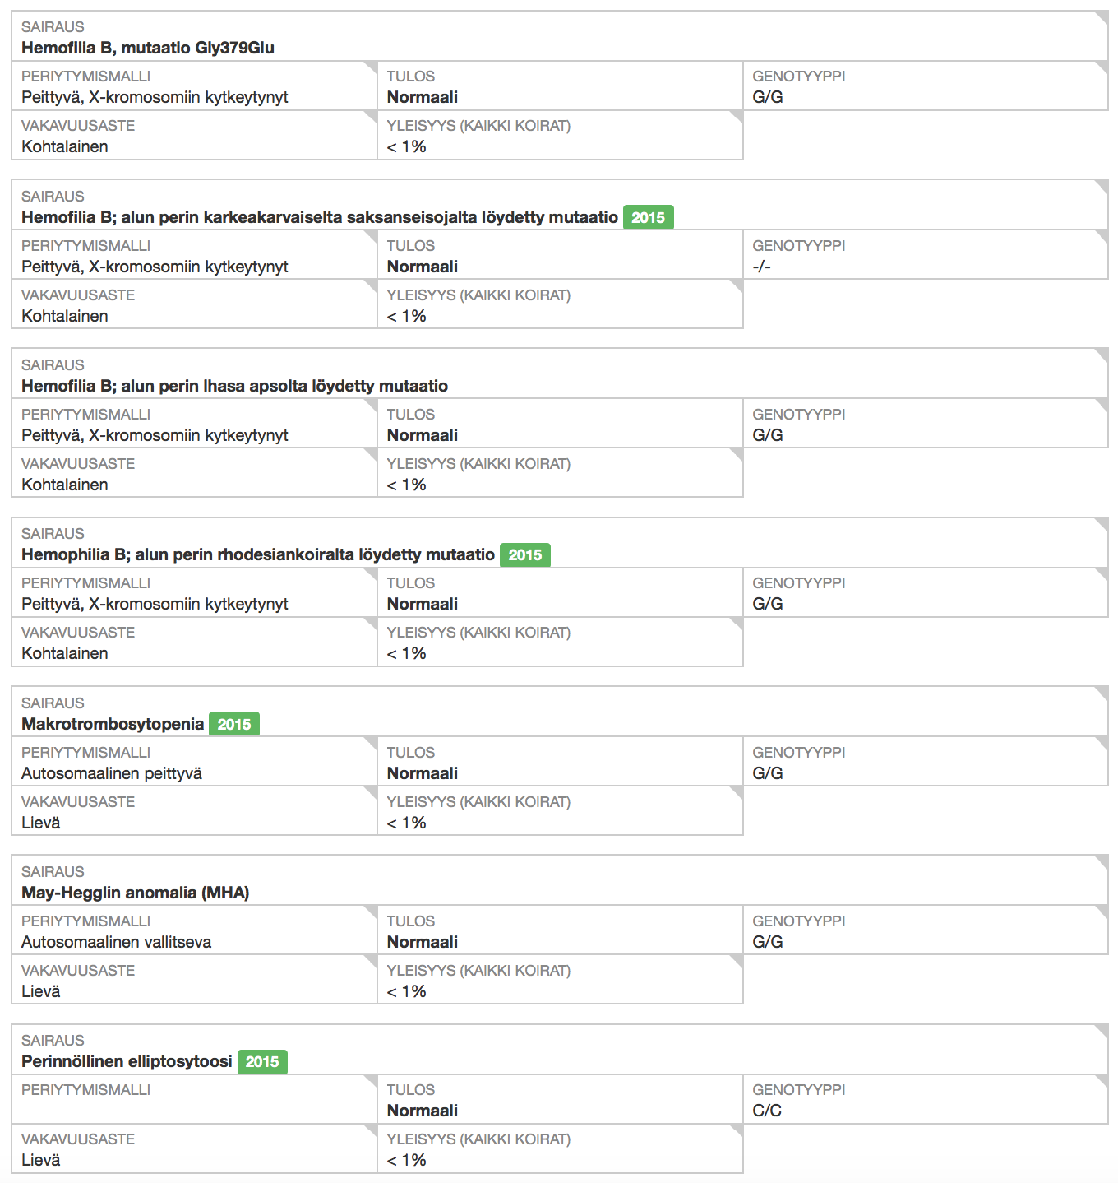This screenshot has height=1183, width=1118.
Task: Expand corner of Makrotrombosytopenia Yleisyys cell
Action: tap(737, 792)
